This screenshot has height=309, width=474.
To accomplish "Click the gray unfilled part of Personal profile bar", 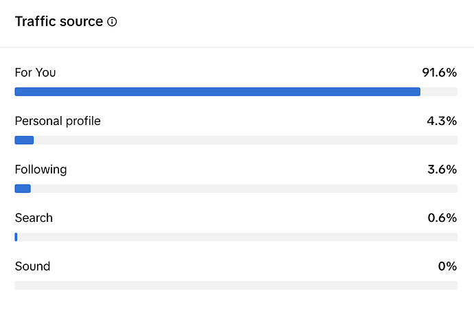I will [x=245, y=140].
